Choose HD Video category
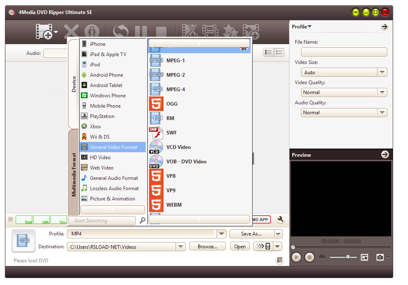 113,158
